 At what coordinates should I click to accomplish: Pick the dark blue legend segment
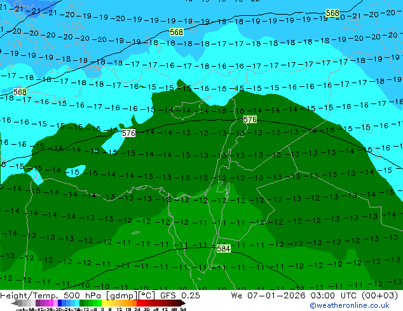coord(60,303)
